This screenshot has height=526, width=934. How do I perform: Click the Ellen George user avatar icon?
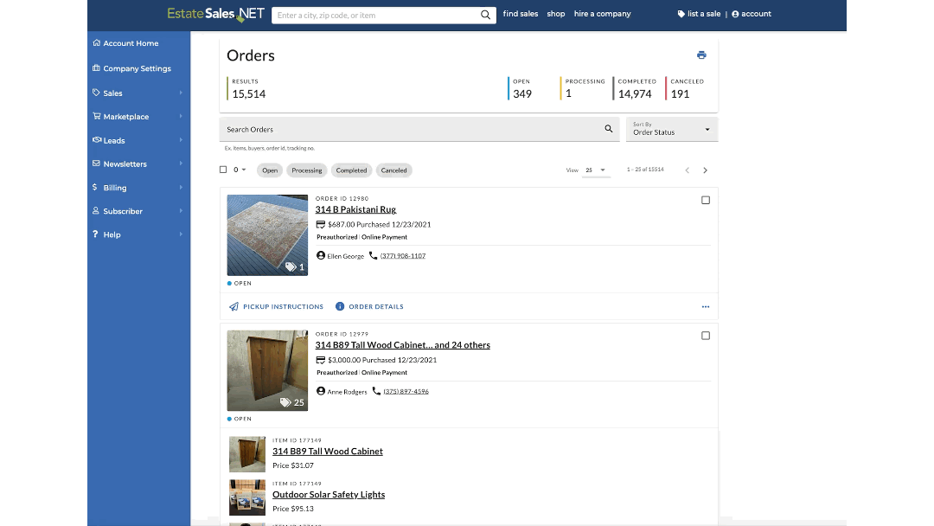(321, 255)
